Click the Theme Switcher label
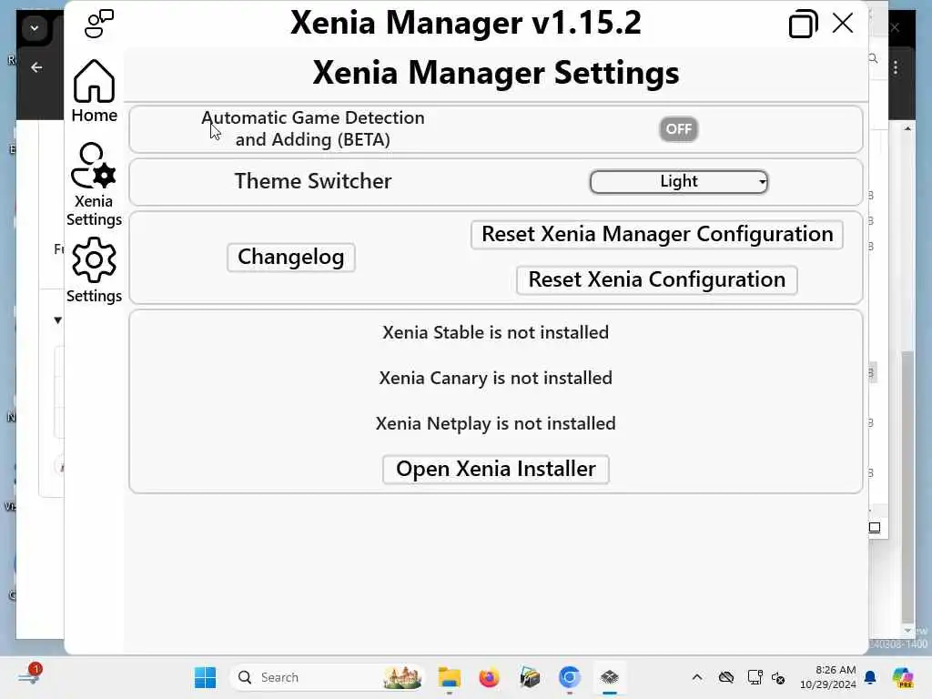 (x=313, y=181)
